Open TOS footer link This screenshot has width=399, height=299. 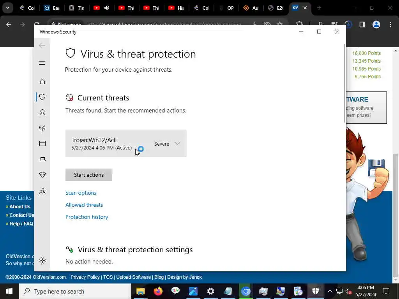(x=108, y=277)
